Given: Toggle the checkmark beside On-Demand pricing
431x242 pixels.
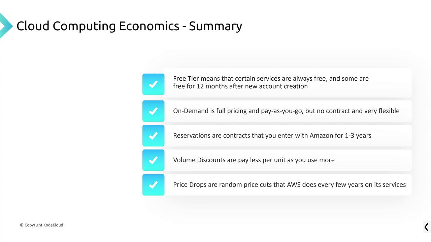Looking at the screenshot, I should [x=153, y=111].
